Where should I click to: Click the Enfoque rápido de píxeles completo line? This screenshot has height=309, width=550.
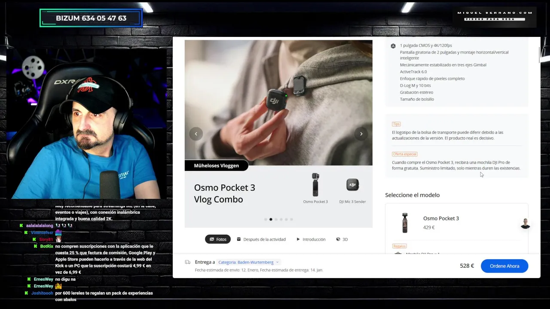pos(432,79)
